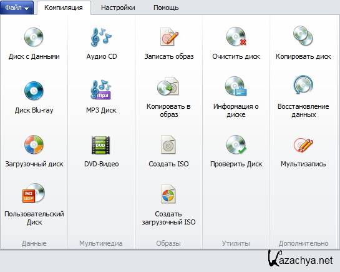Switch to the Настройки tab
Viewport: 340px width, 272px height.
pos(118,8)
